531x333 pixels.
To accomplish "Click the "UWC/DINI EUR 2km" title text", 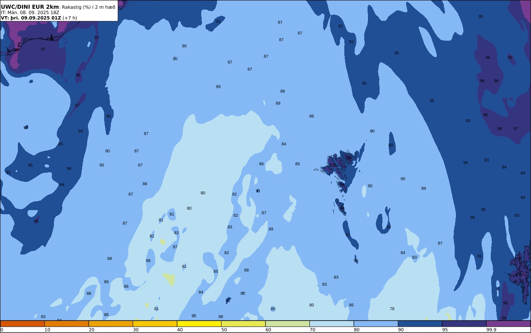I will point(30,7).
